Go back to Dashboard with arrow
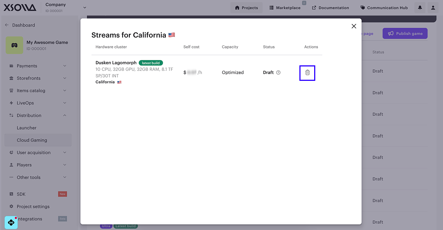This screenshot has height=230, width=443. coord(7,25)
